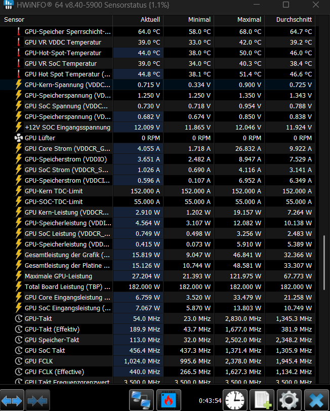Click clock icon beside GPU-Takt (Effektiv)
The height and width of the screenshot is (411, 330).
pyautogui.click(x=19, y=329)
